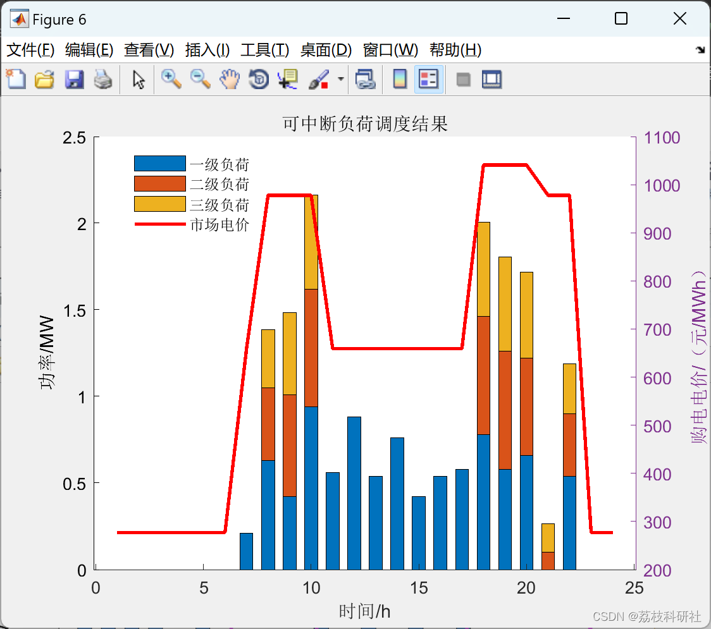Open the 插入(I) menu

tap(207, 50)
